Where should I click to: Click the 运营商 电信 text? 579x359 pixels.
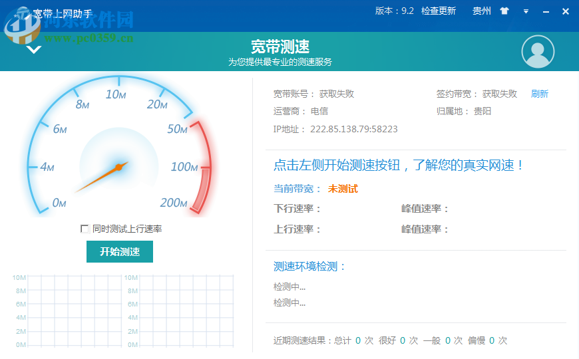coord(301,111)
